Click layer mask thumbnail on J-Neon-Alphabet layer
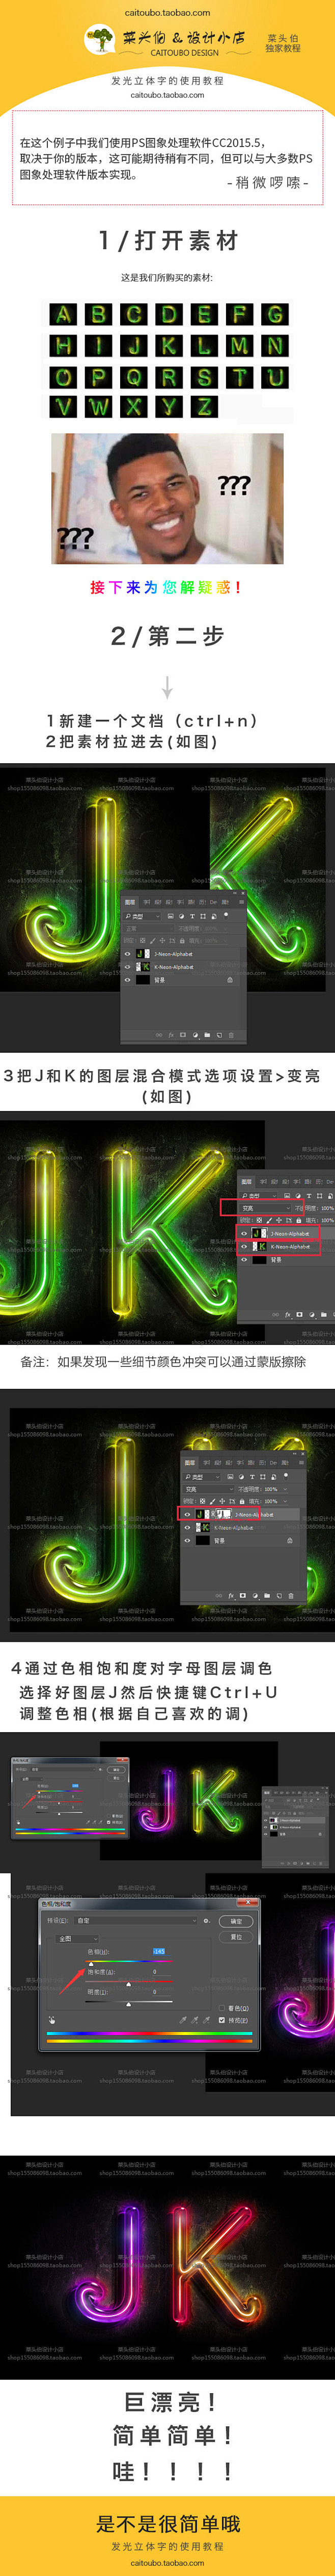The width and height of the screenshot is (335, 2576). (225, 1514)
